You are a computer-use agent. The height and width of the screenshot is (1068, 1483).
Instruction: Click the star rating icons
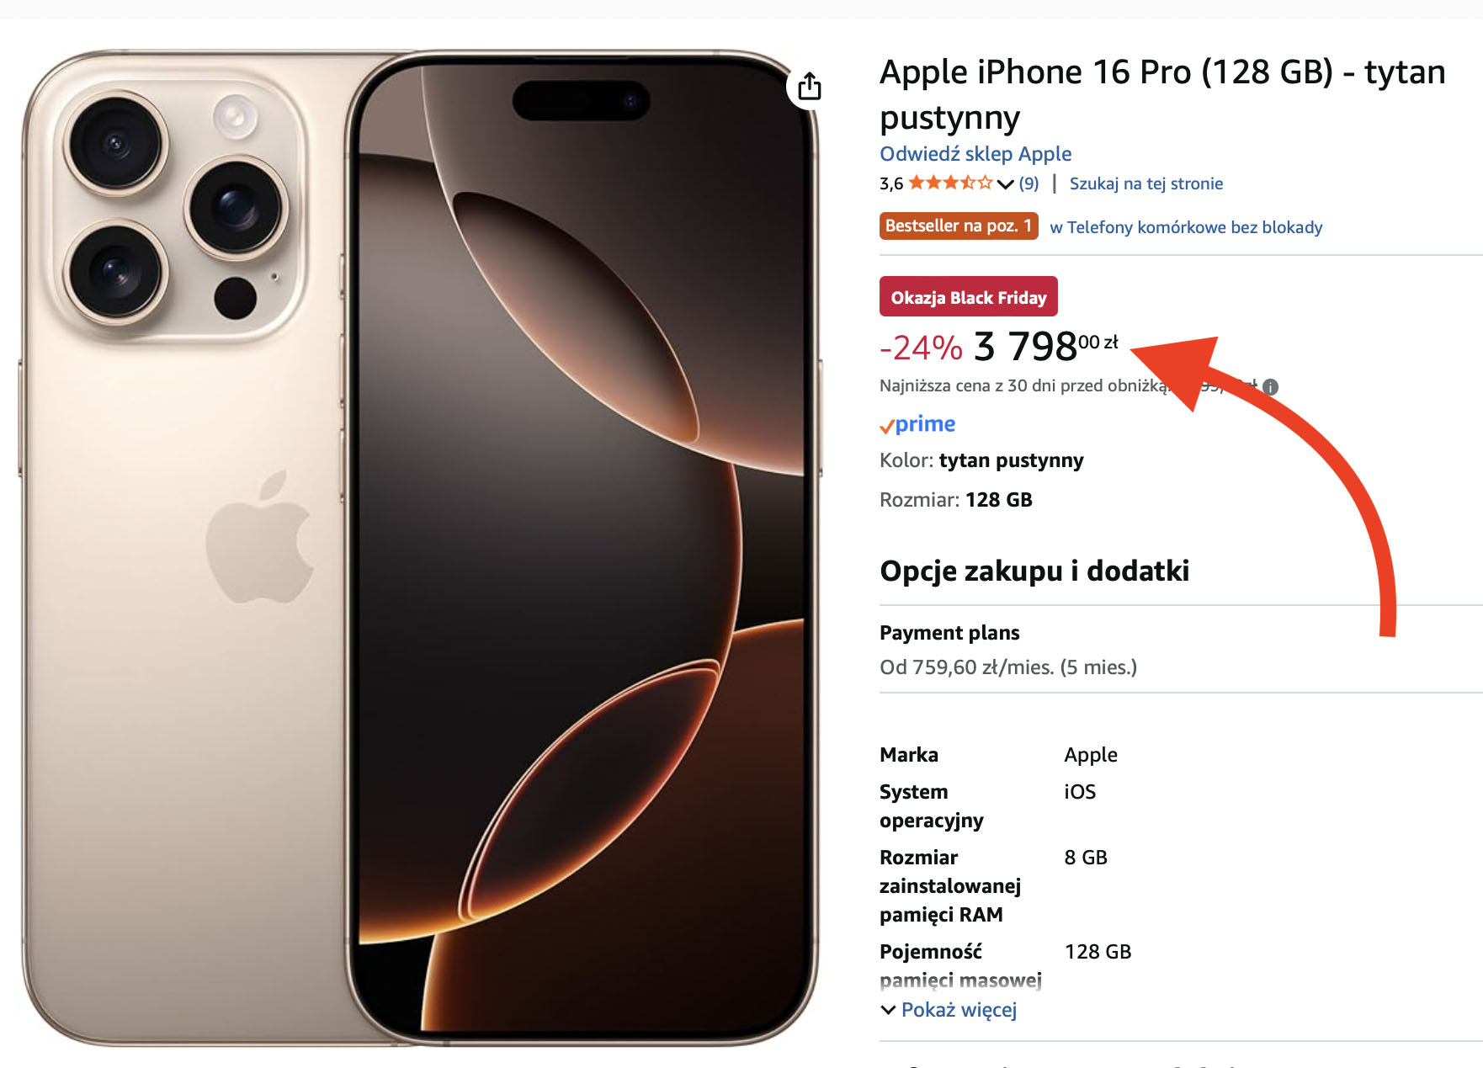point(950,183)
